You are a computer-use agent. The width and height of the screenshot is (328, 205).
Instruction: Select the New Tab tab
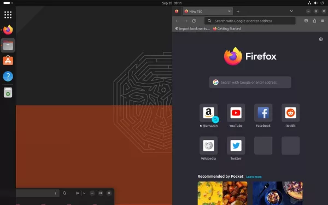pyautogui.click(x=208, y=11)
